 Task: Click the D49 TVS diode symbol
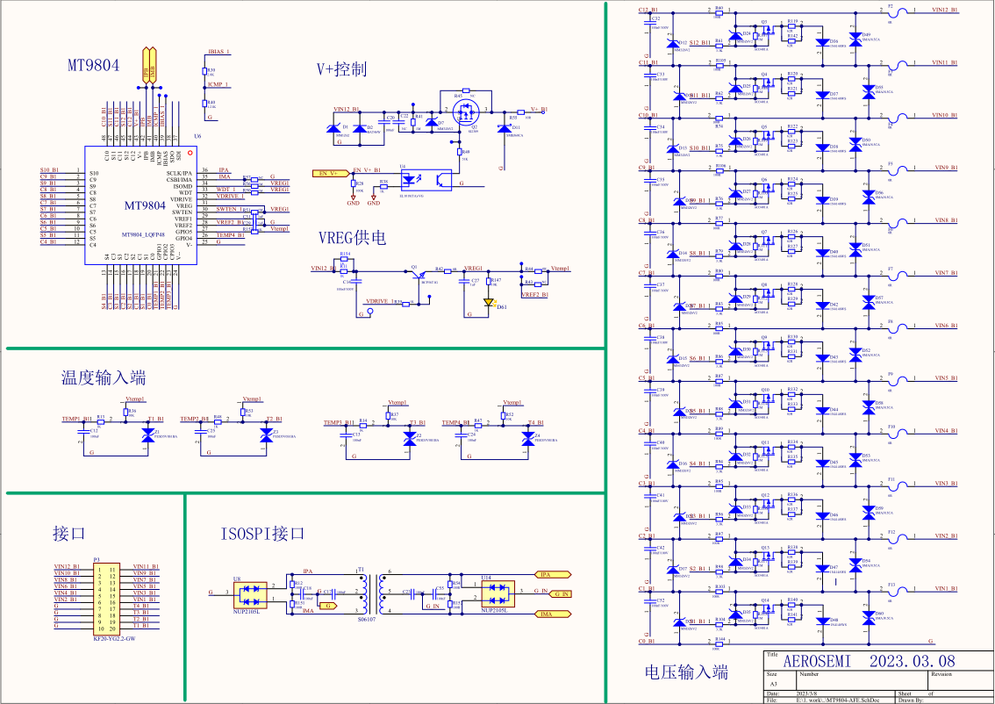coord(867,38)
